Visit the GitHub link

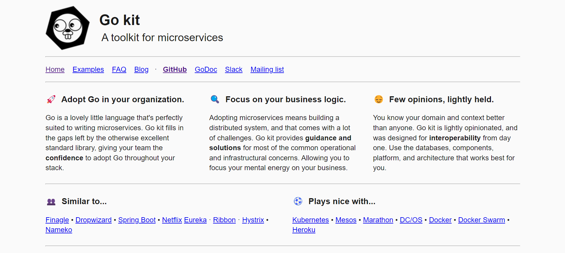[175, 69]
